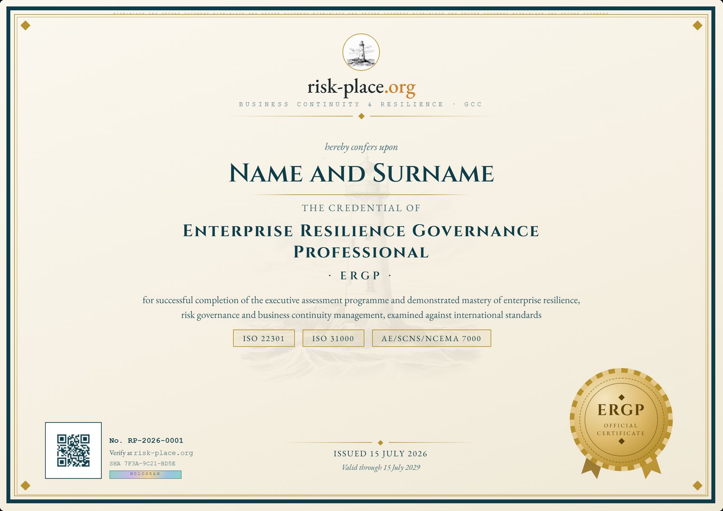Click "Enterprise Resilience Governance Professional" title

coord(361,241)
